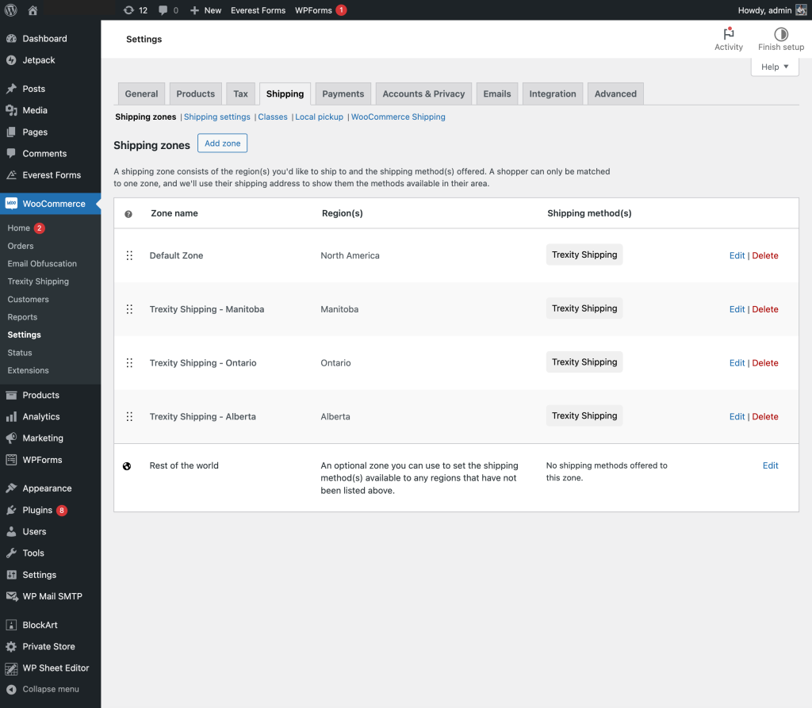Click the Private Store gear icon
This screenshot has height=708, width=812.
coord(11,646)
